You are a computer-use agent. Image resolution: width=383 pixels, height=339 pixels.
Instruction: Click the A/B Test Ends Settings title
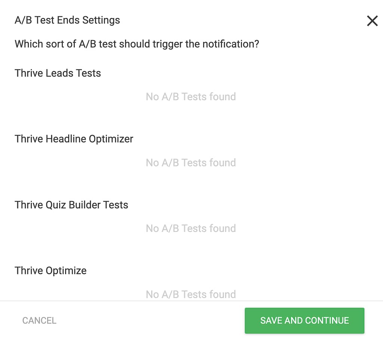(x=67, y=20)
